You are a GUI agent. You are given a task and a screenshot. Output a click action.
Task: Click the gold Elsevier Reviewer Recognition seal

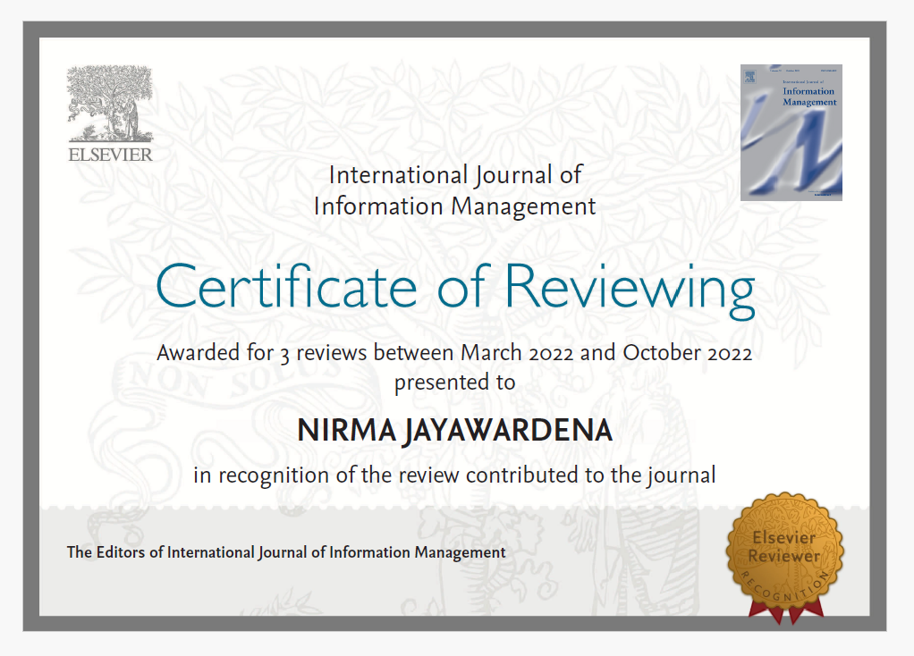click(785, 558)
